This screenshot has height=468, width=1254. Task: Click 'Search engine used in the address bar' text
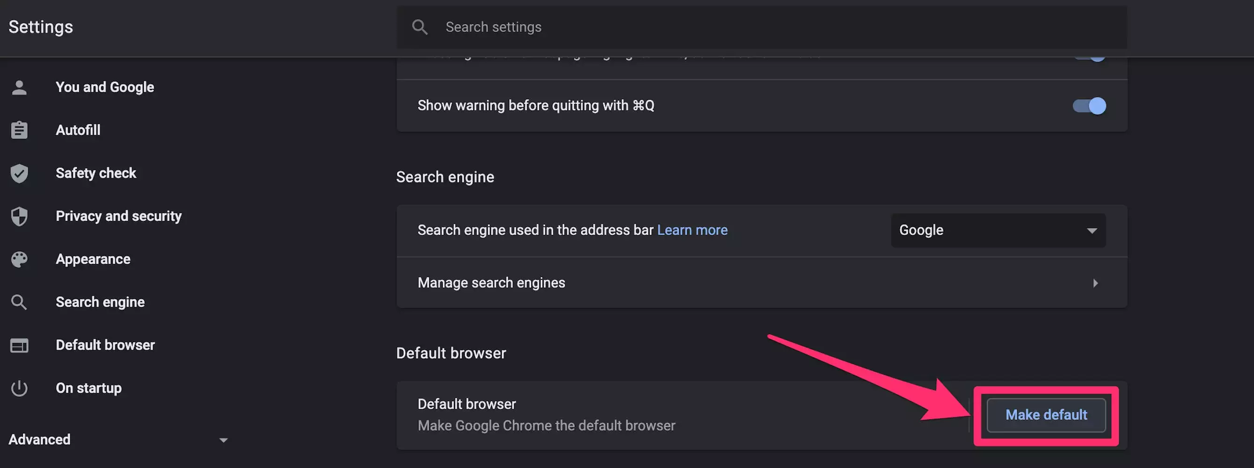pos(535,230)
